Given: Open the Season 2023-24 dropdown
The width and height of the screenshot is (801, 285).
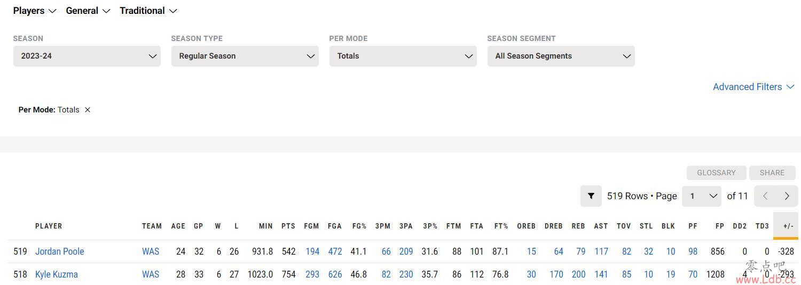Looking at the screenshot, I should (87, 56).
